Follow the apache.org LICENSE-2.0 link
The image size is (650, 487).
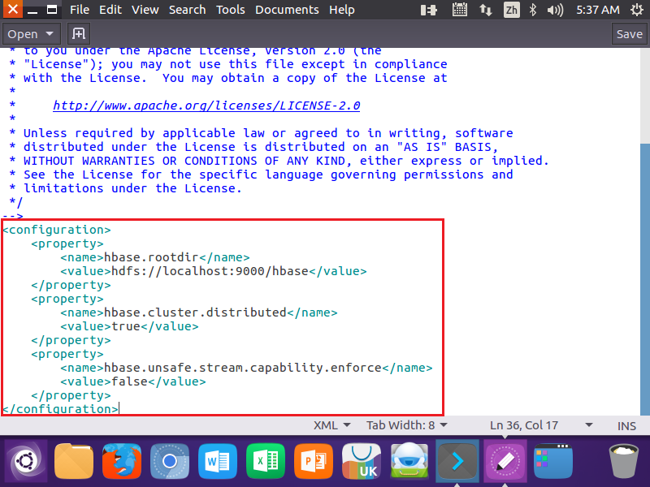206,106
